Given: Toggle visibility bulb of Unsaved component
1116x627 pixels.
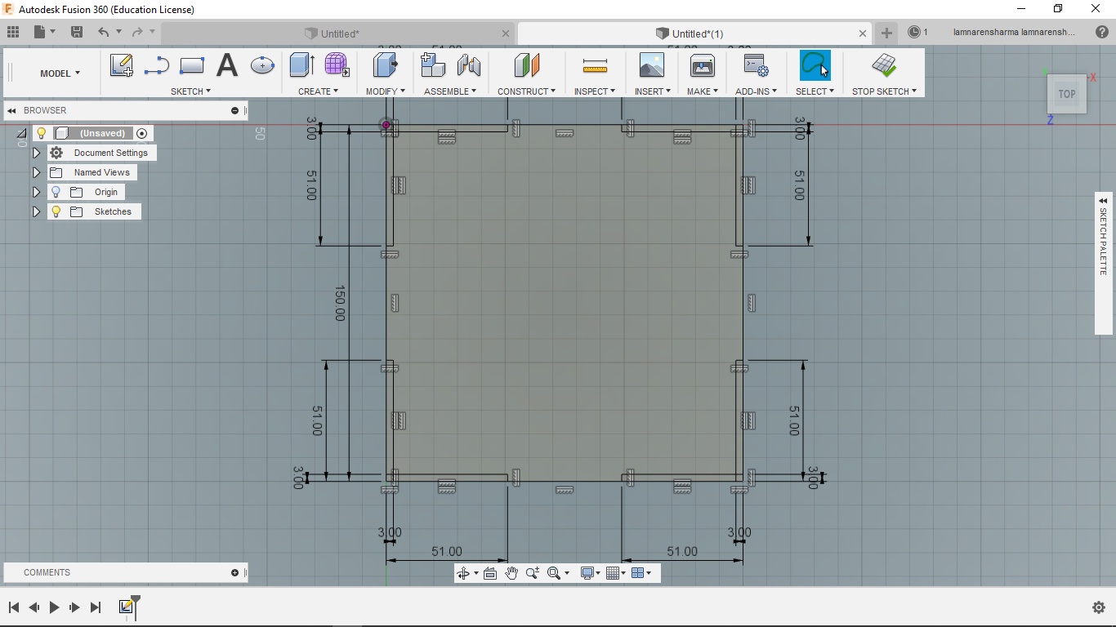Looking at the screenshot, I should tap(42, 133).
